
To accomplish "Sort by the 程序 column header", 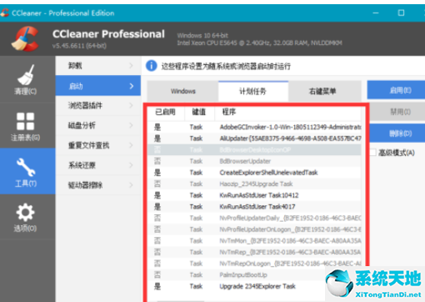I will [x=287, y=112].
